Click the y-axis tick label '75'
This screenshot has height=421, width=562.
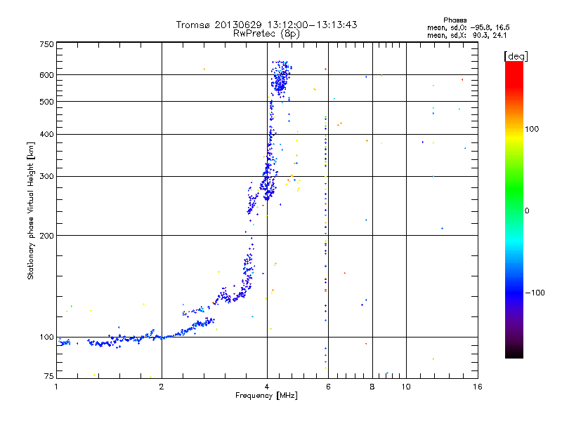tap(49, 376)
